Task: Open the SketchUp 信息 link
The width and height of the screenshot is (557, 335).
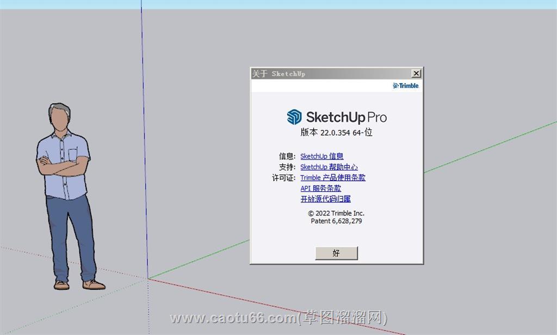Action: coord(322,156)
